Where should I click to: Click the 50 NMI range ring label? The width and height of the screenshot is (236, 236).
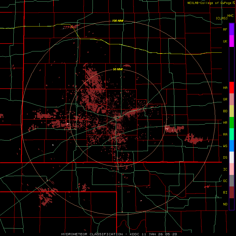tap(118, 69)
